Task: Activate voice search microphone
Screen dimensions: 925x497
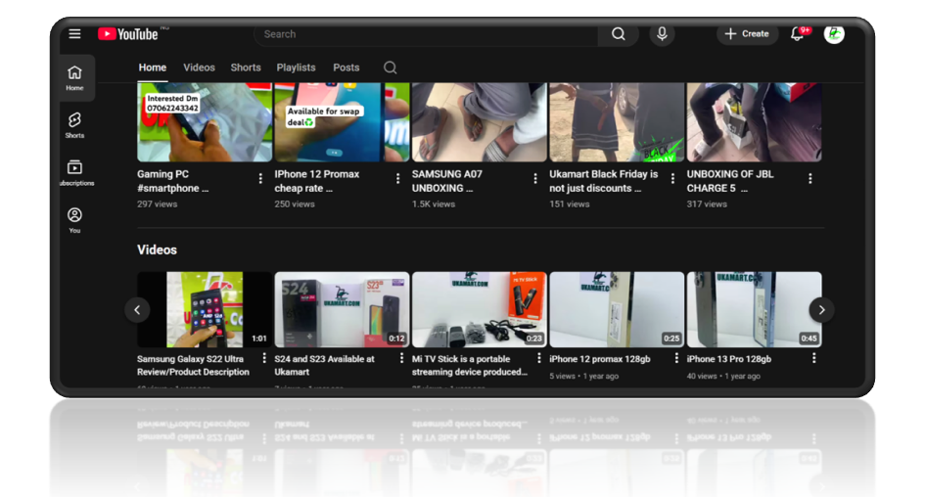Action: 663,34
